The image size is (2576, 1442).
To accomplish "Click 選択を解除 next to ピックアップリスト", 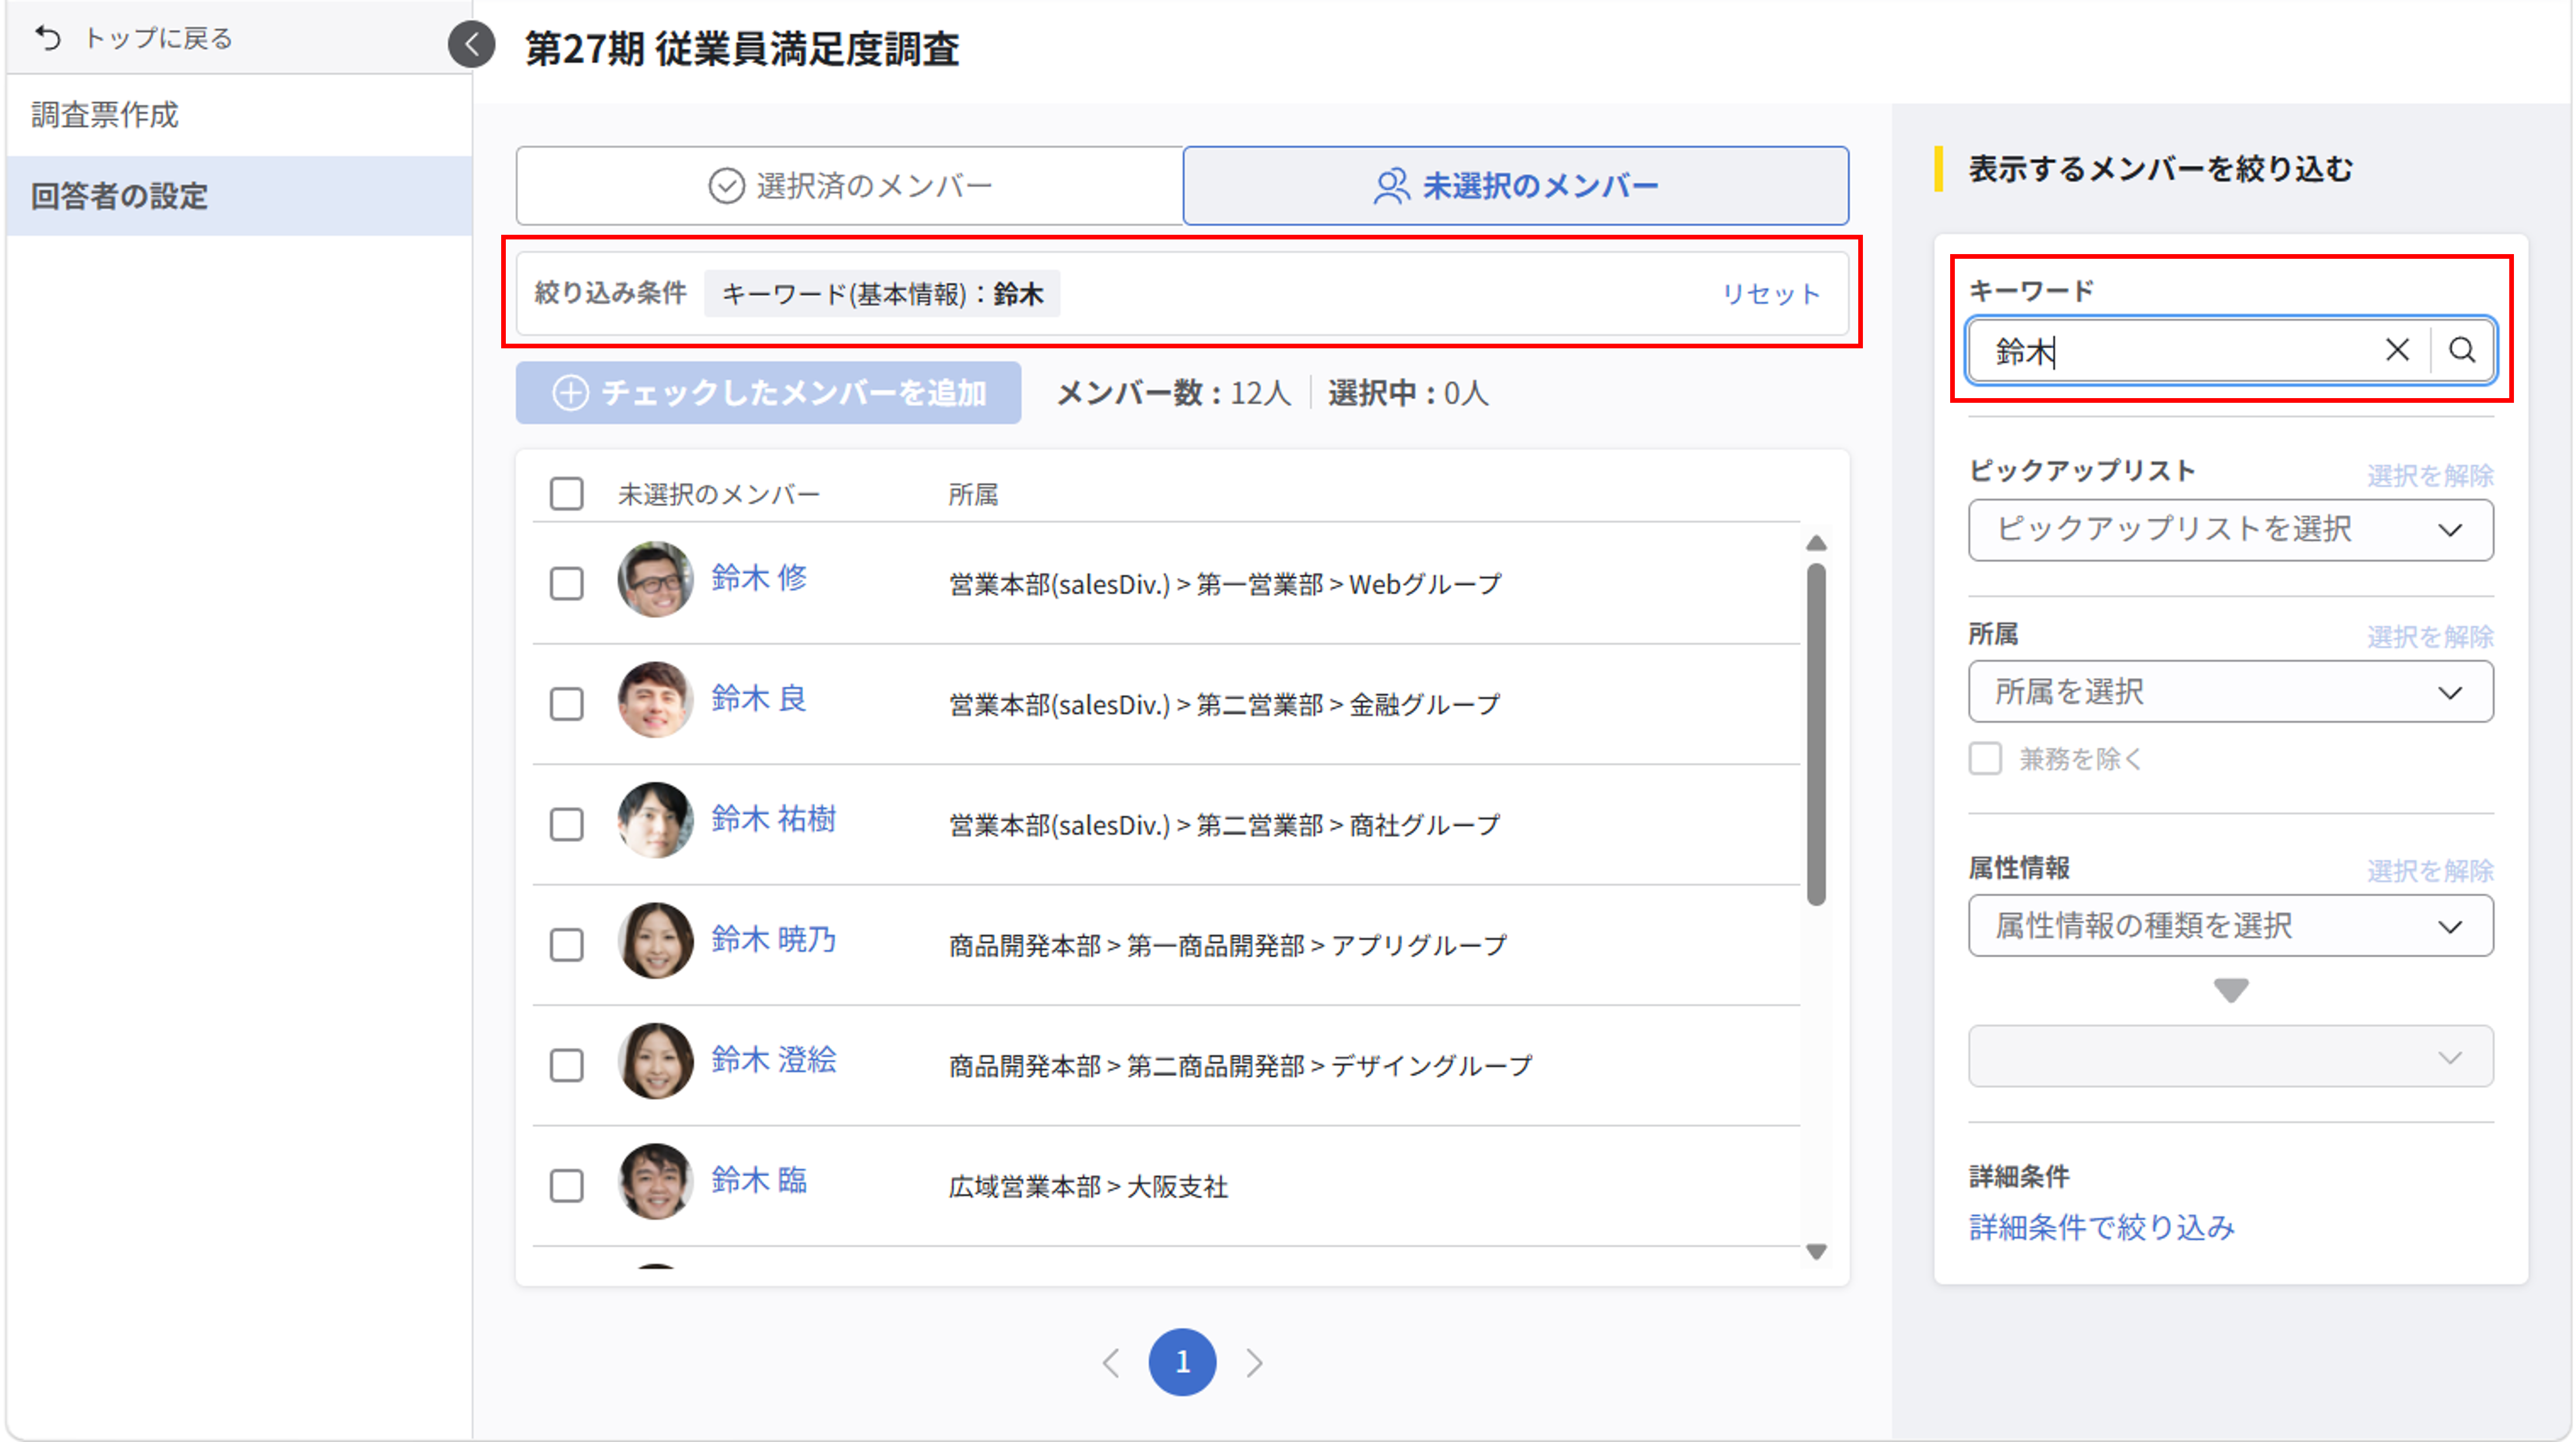I will pos(2430,475).
